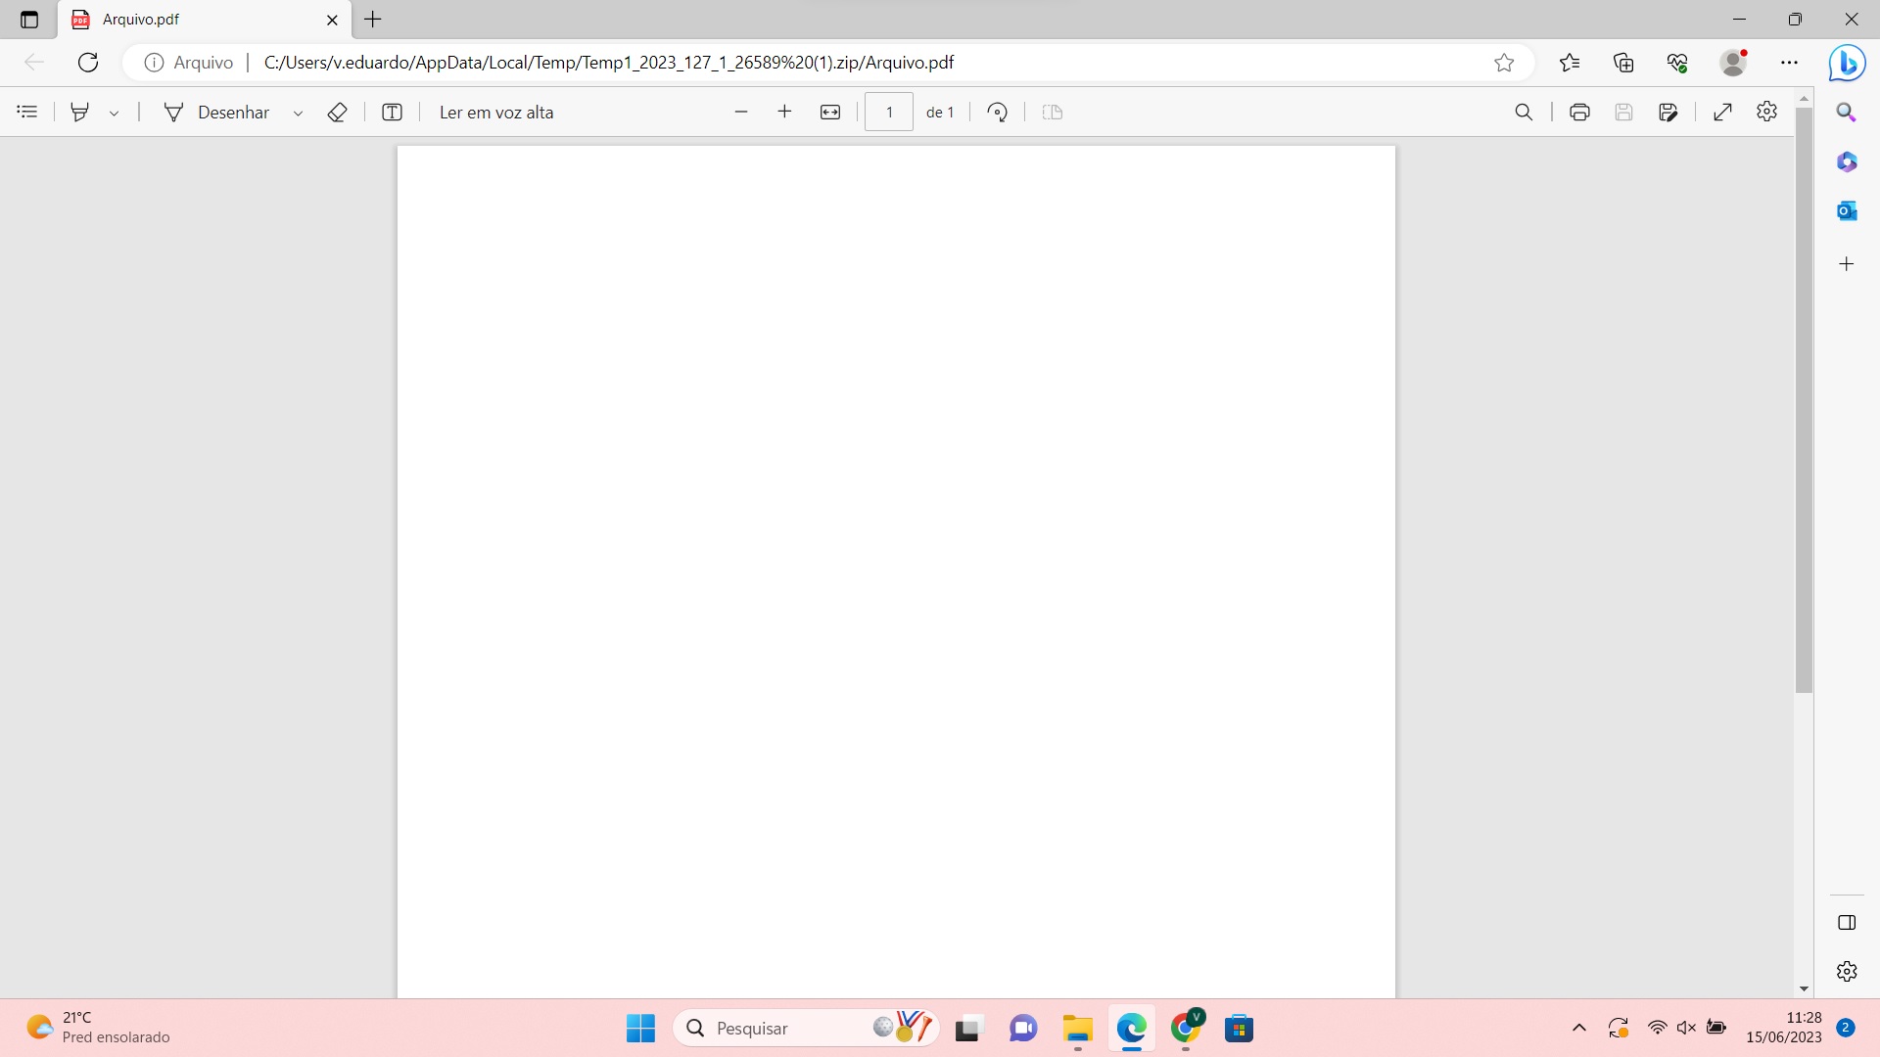
Task: Click the Rotate page icon
Action: pos(997,112)
